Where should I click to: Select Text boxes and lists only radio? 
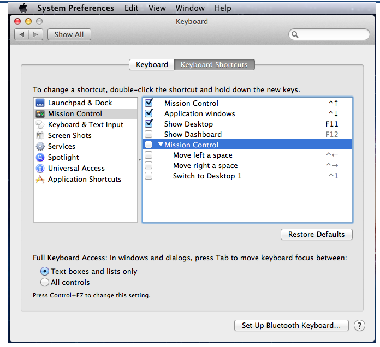(x=45, y=271)
